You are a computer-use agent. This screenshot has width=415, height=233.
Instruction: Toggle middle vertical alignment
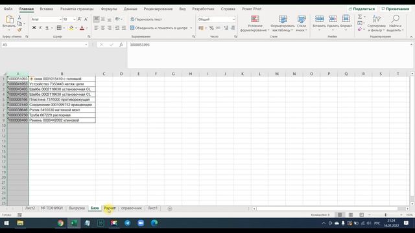pyautogui.click(x=103, y=19)
